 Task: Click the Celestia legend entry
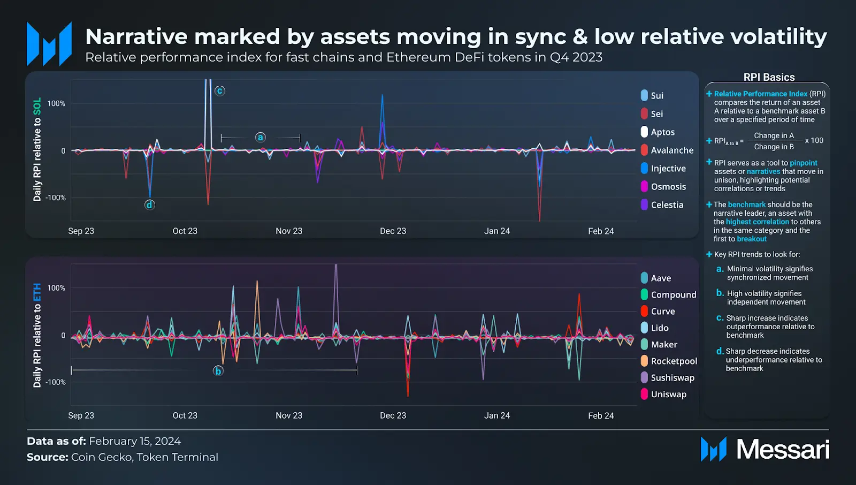[667, 205]
